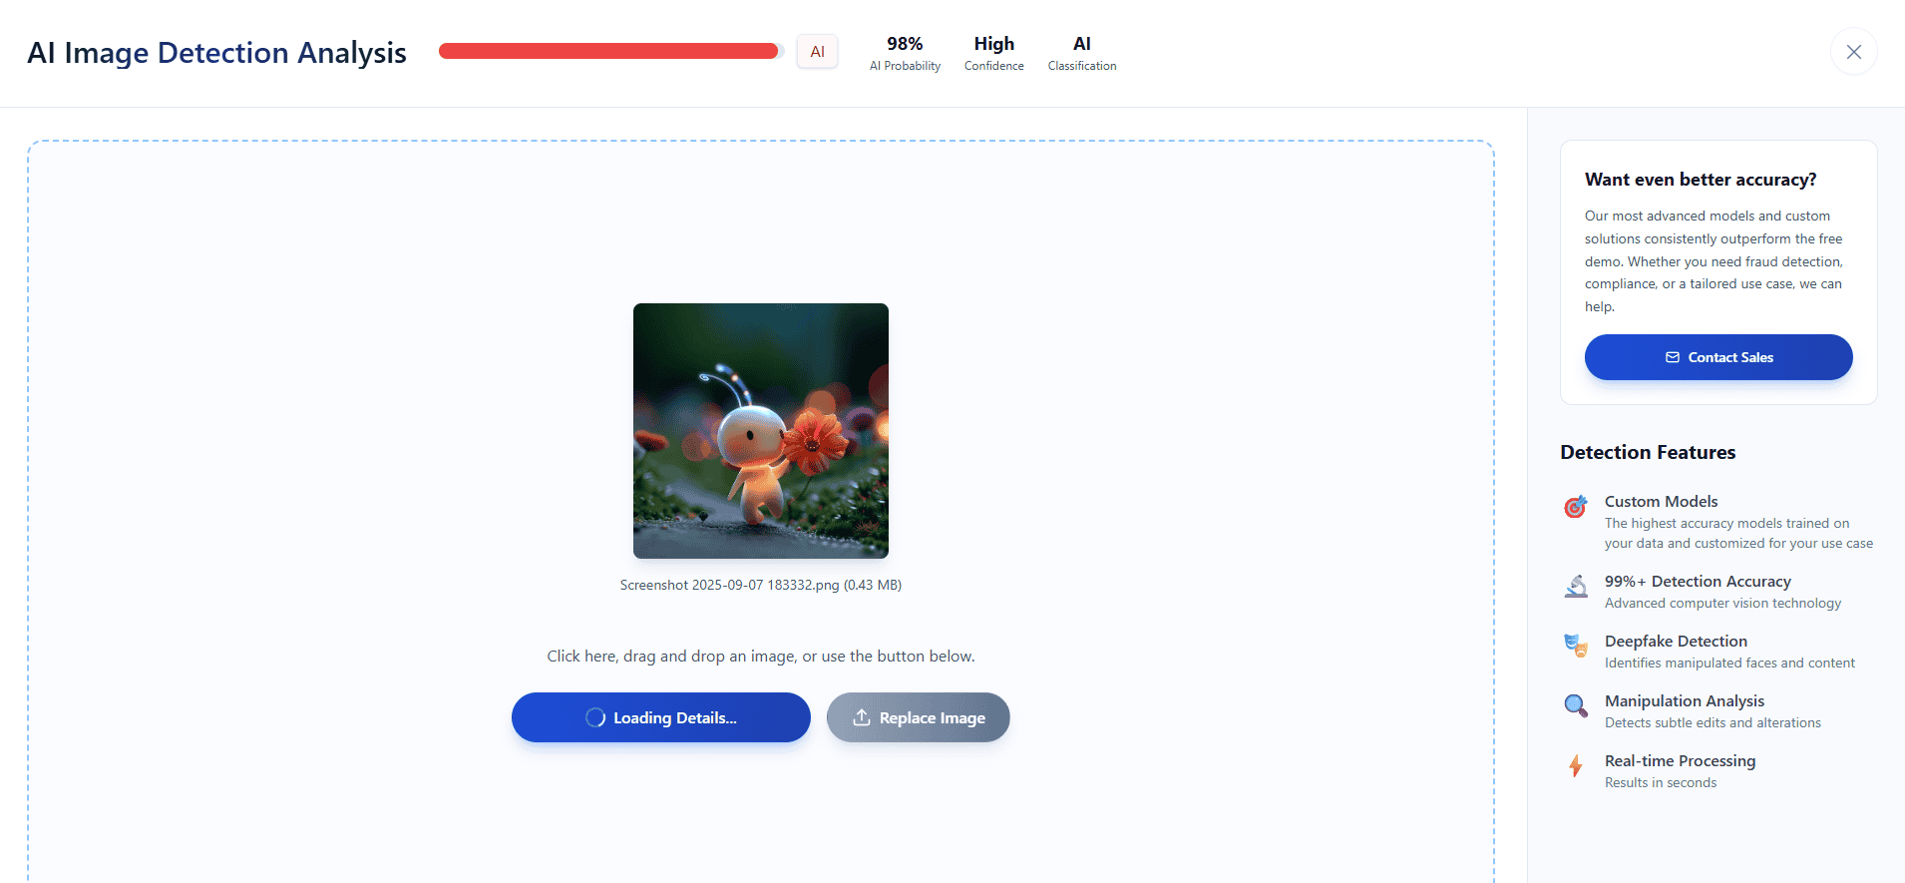The height and width of the screenshot is (883, 1905).
Task: Click the upload icon on Replace Image
Action: coord(862,717)
